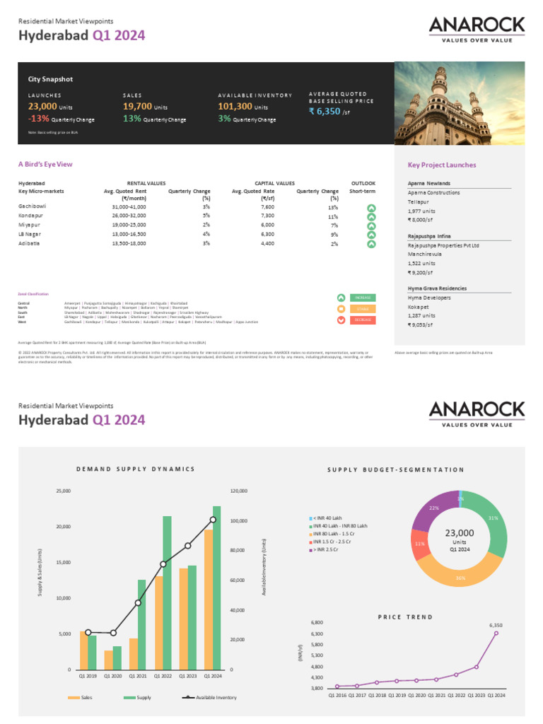
Task: Click the orange Sales legend swatch
Action: tap(74, 698)
